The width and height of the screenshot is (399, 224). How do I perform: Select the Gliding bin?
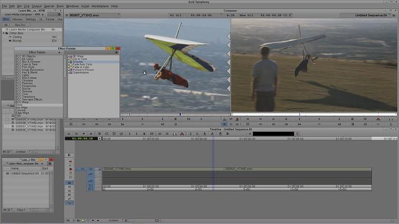(17, 37)
